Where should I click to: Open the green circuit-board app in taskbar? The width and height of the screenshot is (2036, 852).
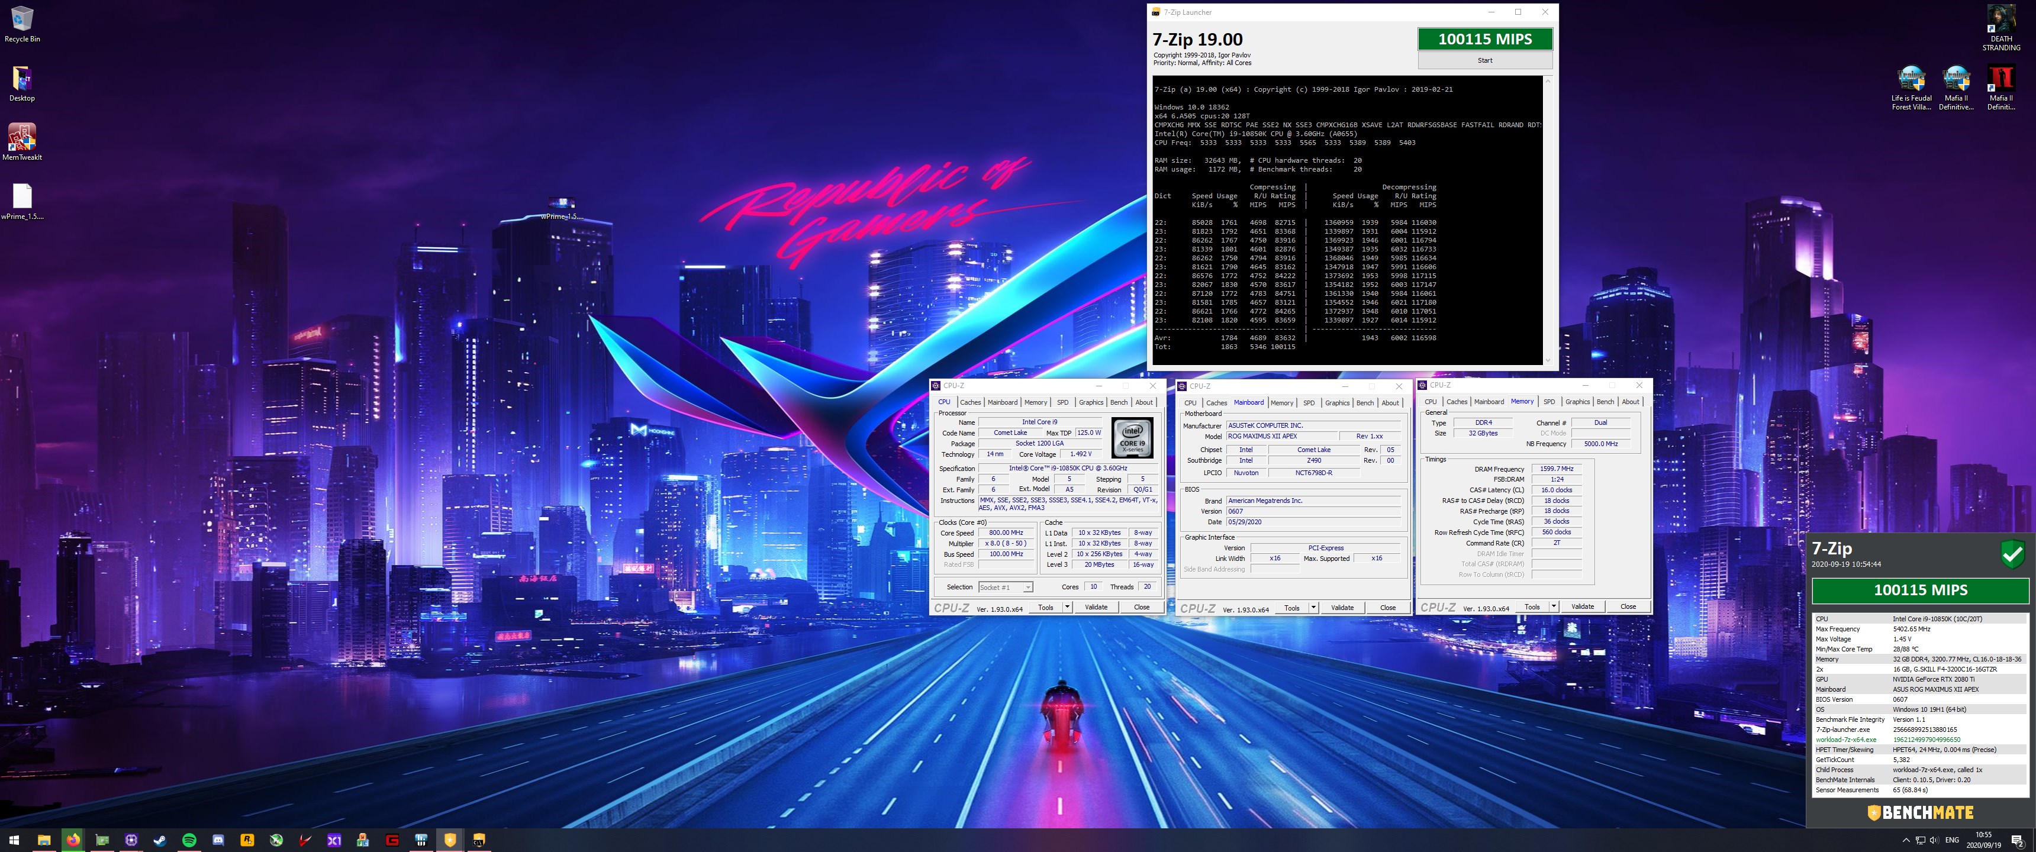102,840
